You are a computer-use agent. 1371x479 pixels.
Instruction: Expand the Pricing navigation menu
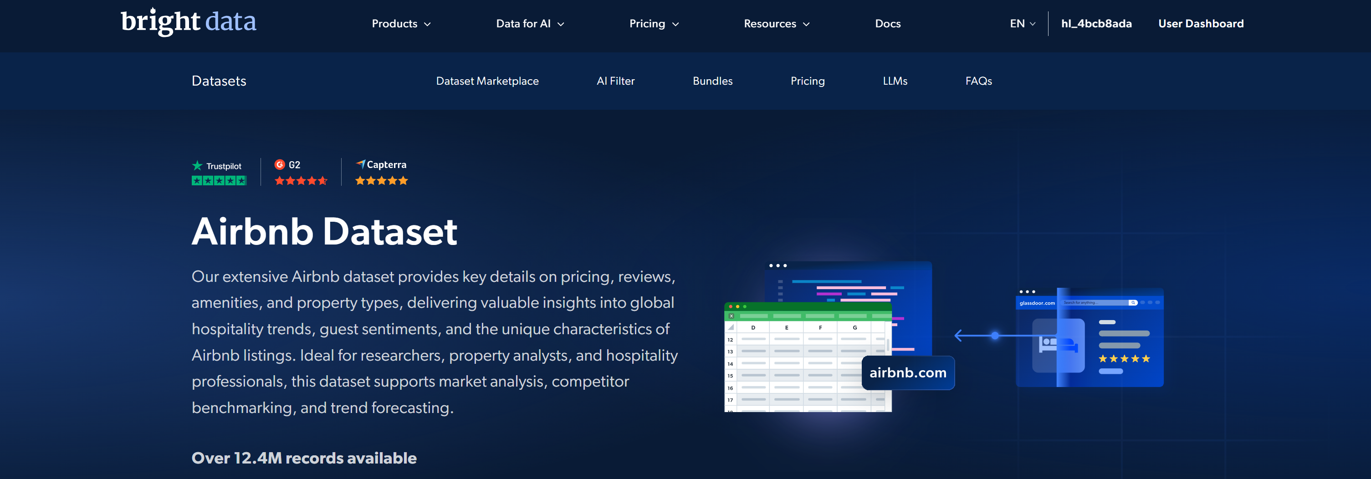pos(654,23)
